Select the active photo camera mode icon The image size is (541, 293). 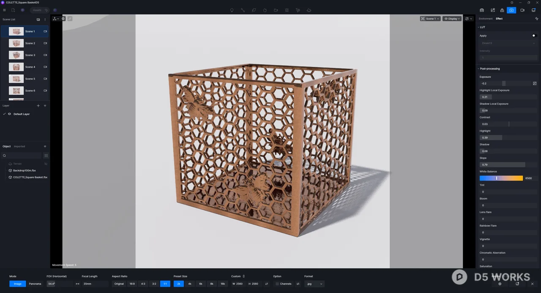tap(511, 10)
